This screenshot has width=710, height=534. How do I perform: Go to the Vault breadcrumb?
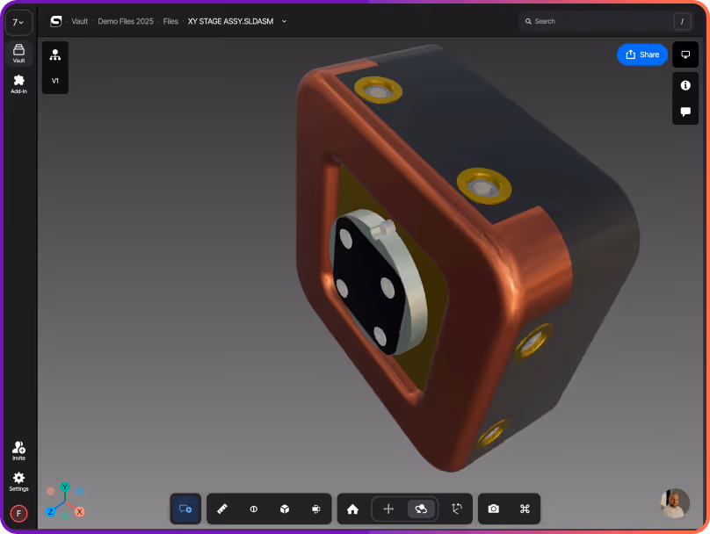tap(80, 21)
